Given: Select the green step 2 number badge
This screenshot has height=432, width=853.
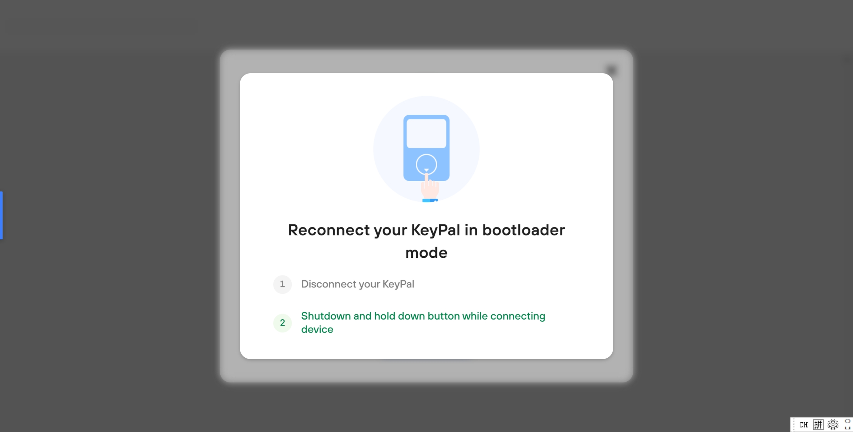Looking at the screenshot, I should [x=282, y=323].
